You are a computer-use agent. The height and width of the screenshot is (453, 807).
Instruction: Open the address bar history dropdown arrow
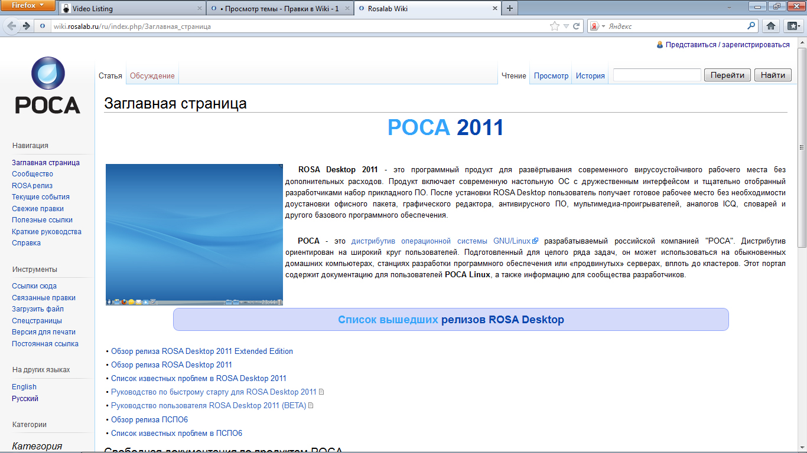pyautogui.click(x=566, y=27)
